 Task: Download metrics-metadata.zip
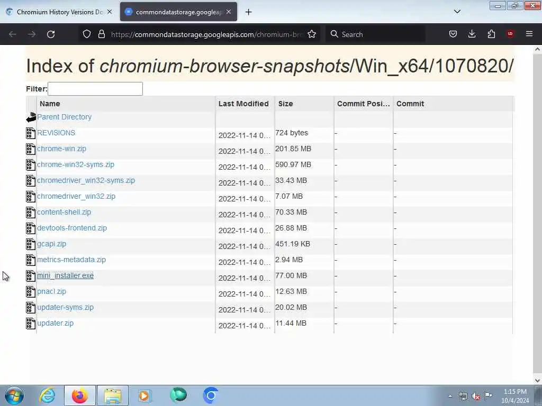71,260
